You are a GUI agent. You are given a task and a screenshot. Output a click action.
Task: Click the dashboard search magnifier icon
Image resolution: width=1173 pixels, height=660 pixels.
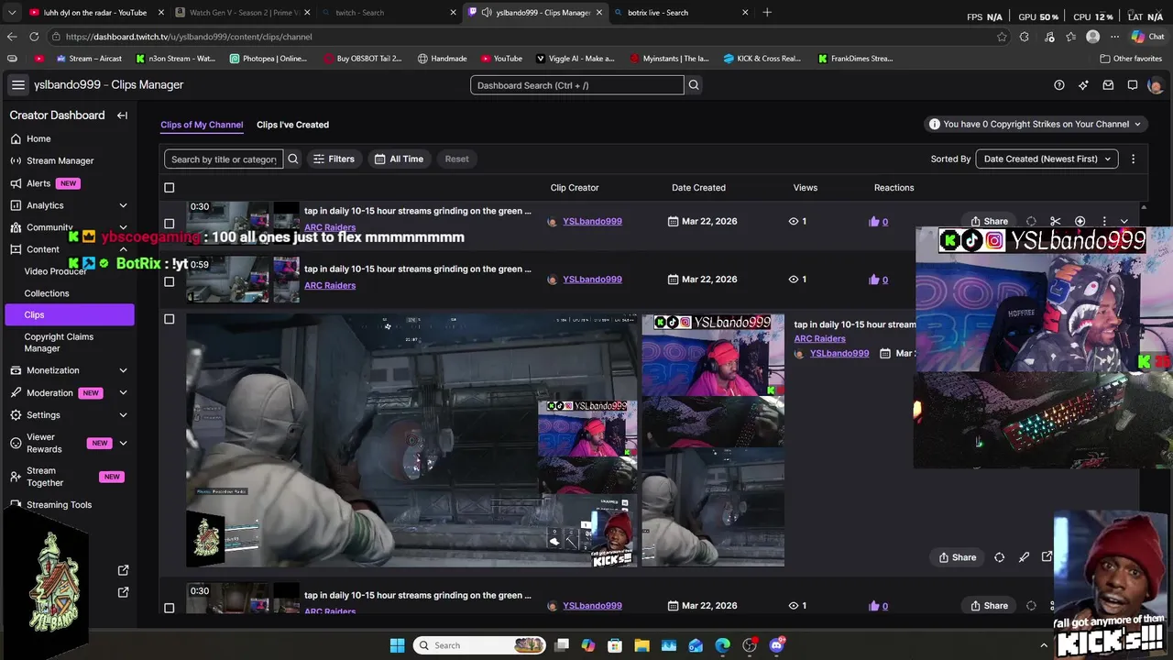tap(694, 85)
